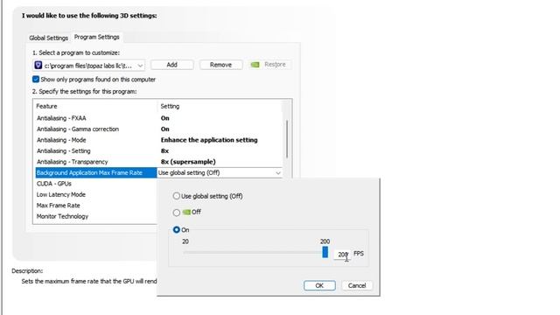Image resolution: width=560 pixels, height=315 pixels.
Task: Click the Setting column header
Action: pos(170,106)
